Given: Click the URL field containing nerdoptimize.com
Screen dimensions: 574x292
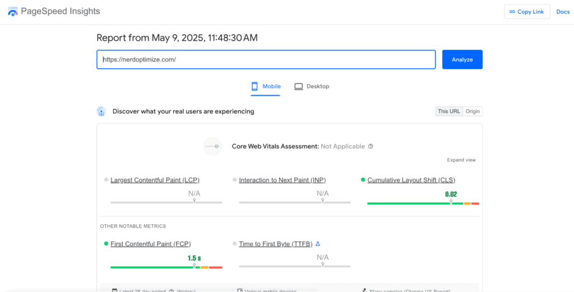Looking at the screenshot, I should pos(266,59).
